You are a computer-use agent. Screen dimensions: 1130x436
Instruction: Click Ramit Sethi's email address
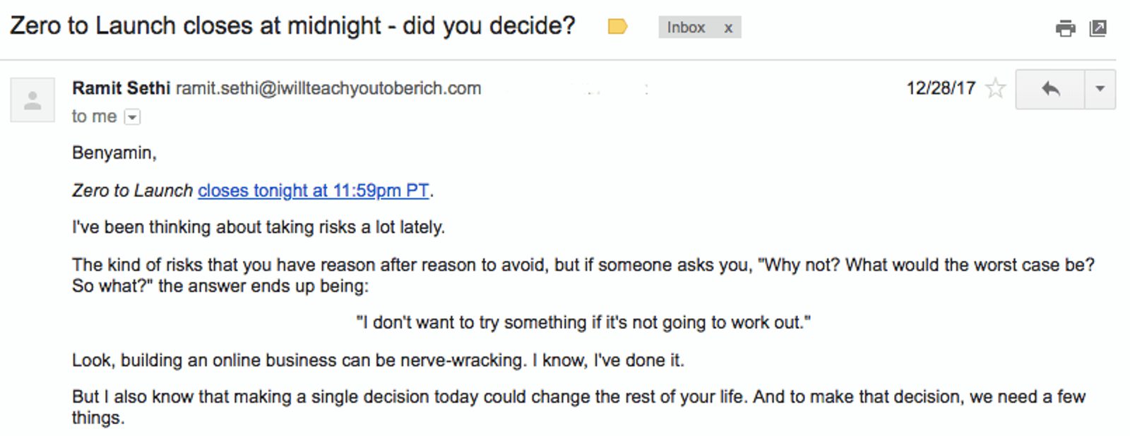[328, 88]
